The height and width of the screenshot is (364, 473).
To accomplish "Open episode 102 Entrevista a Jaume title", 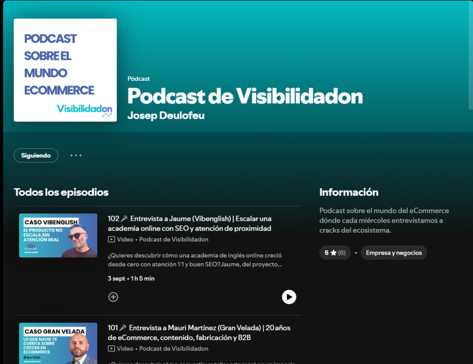I will [189, 223].
